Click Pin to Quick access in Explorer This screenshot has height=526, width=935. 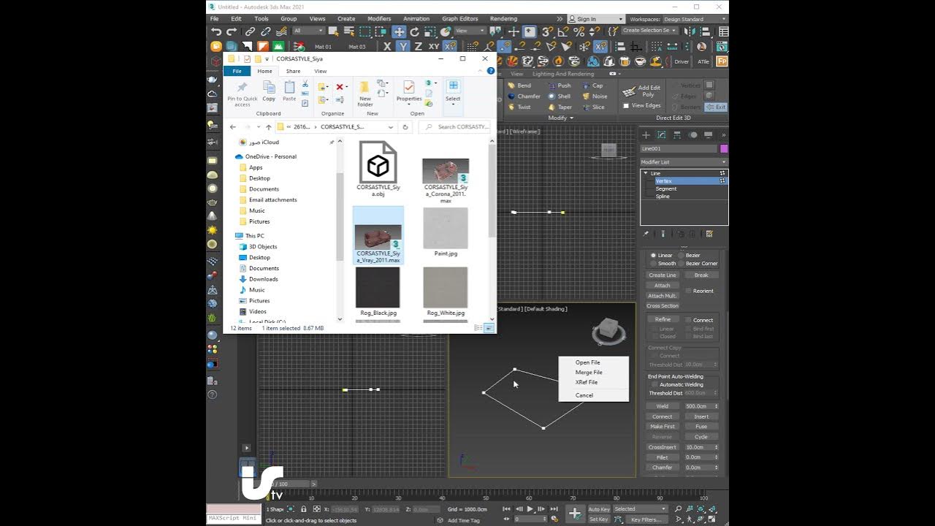click(243, 94)
